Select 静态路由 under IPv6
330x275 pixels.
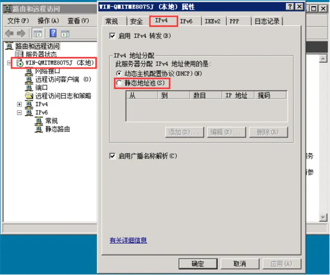pos(57,129)
